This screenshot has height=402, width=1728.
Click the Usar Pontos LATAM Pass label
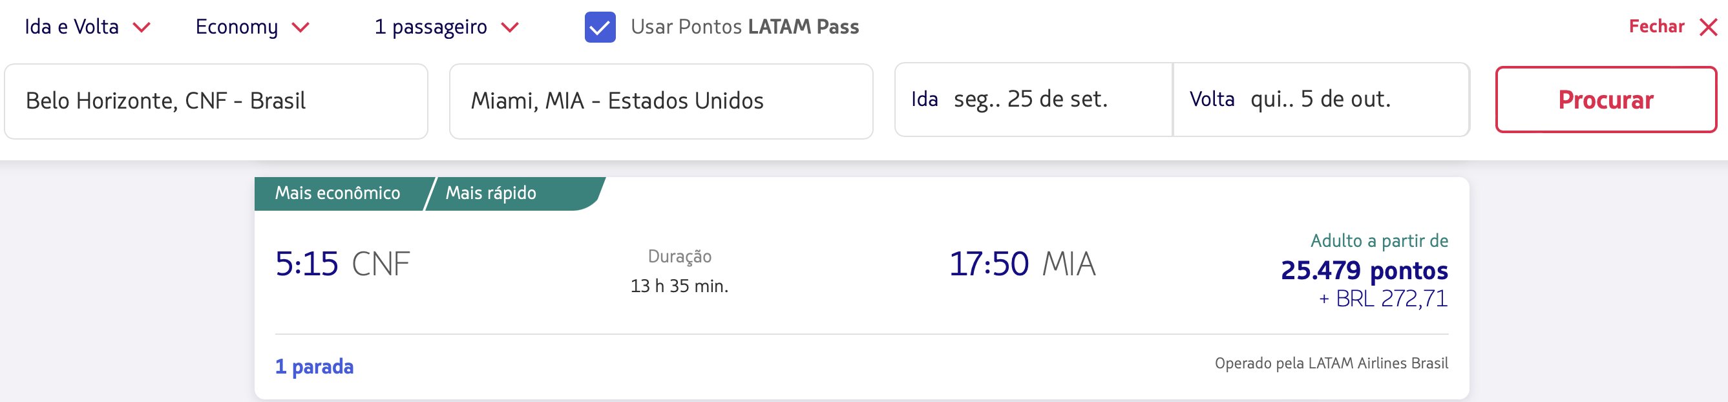coord(744,27)
